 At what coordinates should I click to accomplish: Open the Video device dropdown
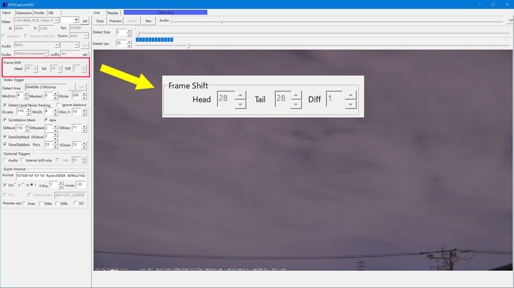click(56, 21)
